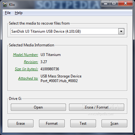
Task: Click the Format button
Action: point(52,123)
